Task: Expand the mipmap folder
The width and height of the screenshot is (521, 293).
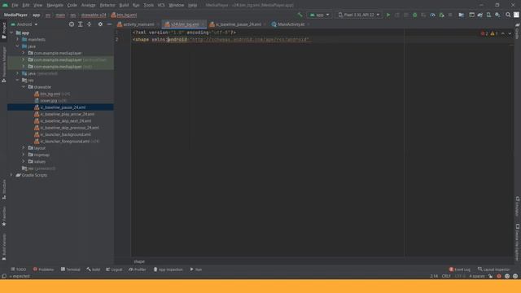Action: pyautogui.click(x=24, y=155)
